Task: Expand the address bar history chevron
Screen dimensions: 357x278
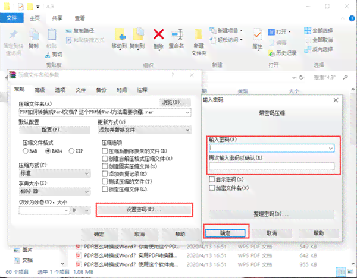Action: point(294,77)
